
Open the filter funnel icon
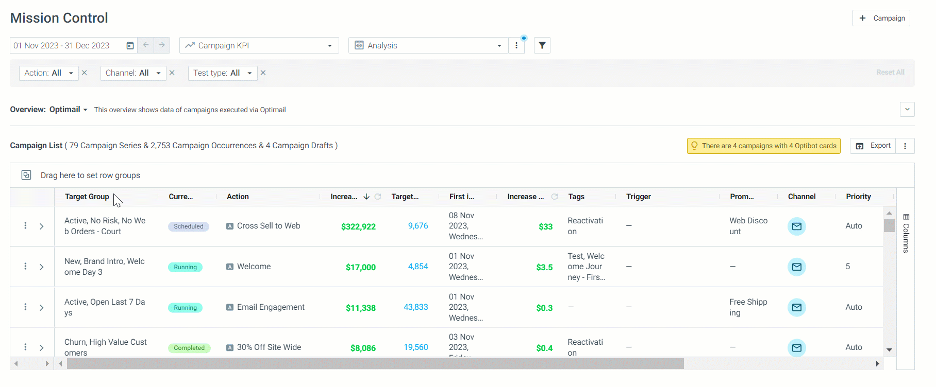[x=542, y=45]
